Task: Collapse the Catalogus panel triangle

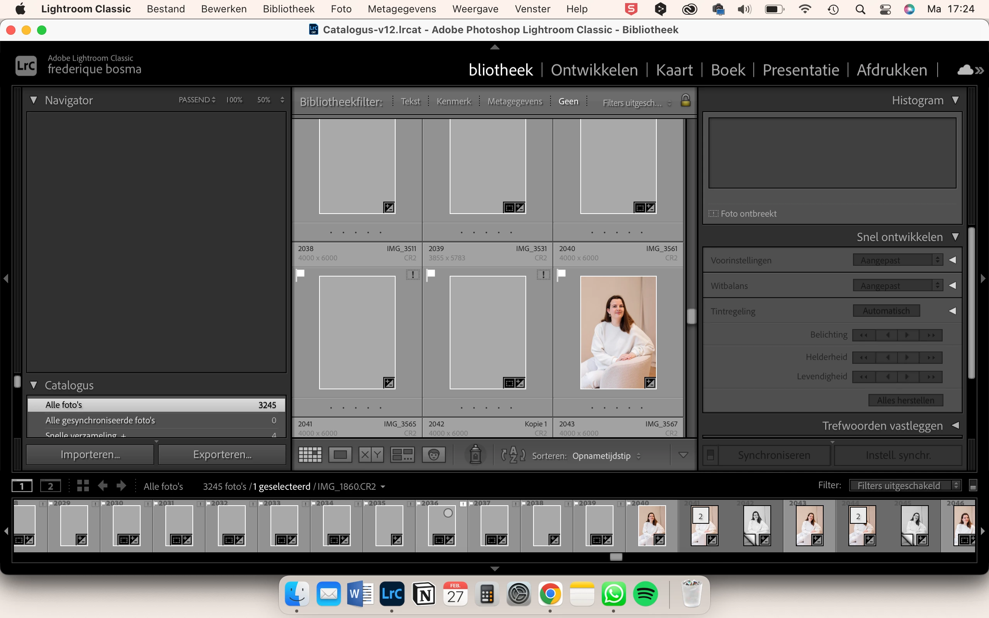Action: (x=34, y=385)
